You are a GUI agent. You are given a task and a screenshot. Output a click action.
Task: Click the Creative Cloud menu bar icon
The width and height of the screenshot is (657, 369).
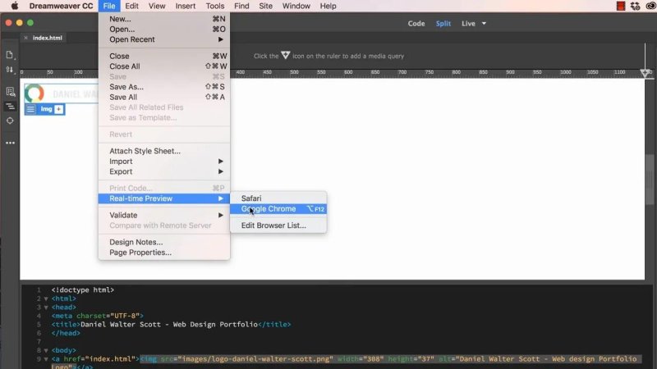650,6
